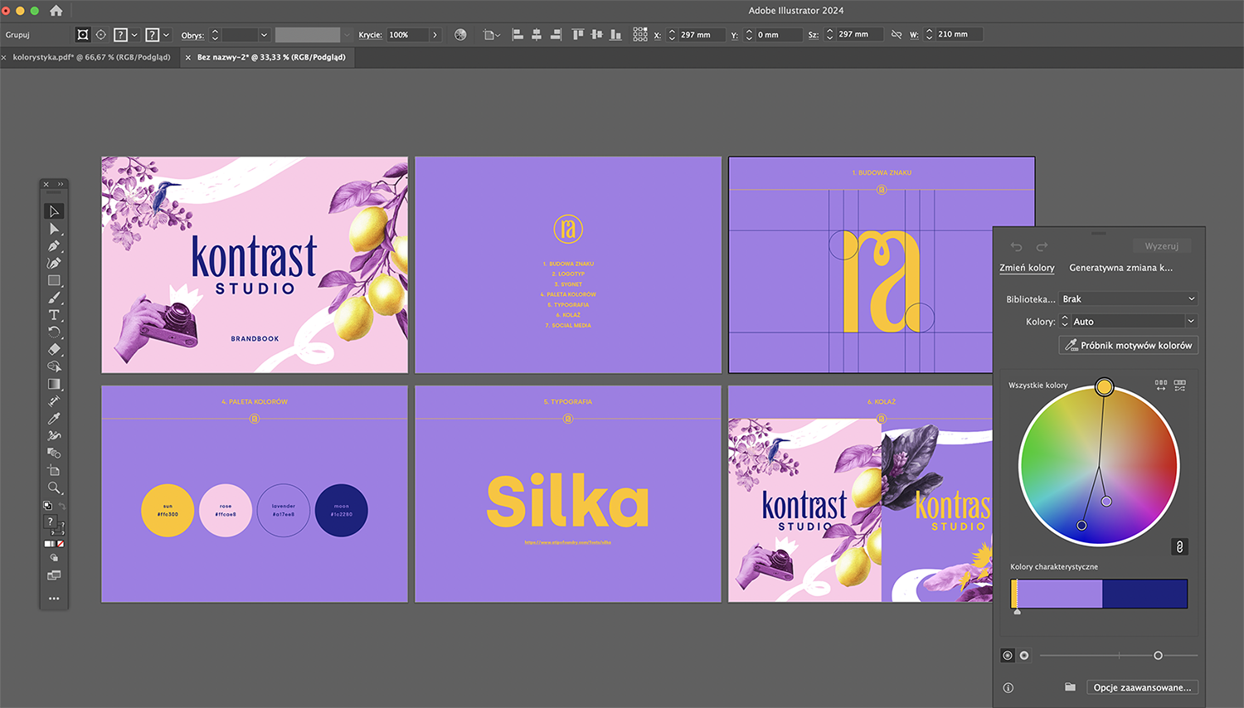Activate the Zoom tool
The width and height of the screenshot is (1244, 708).
point(54,488)
